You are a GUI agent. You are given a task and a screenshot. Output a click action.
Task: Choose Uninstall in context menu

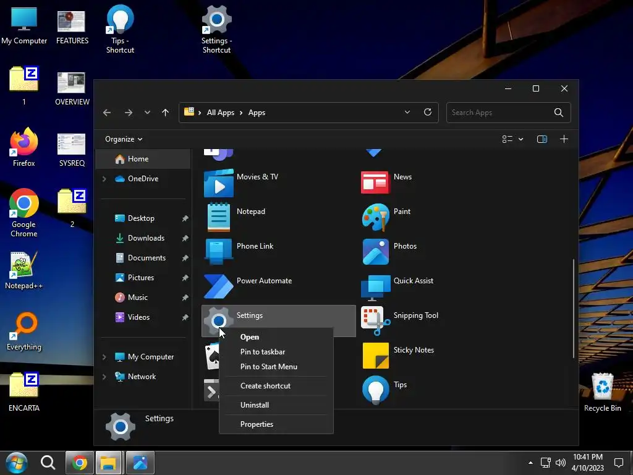pyautogui.click(x=276, y=404)
